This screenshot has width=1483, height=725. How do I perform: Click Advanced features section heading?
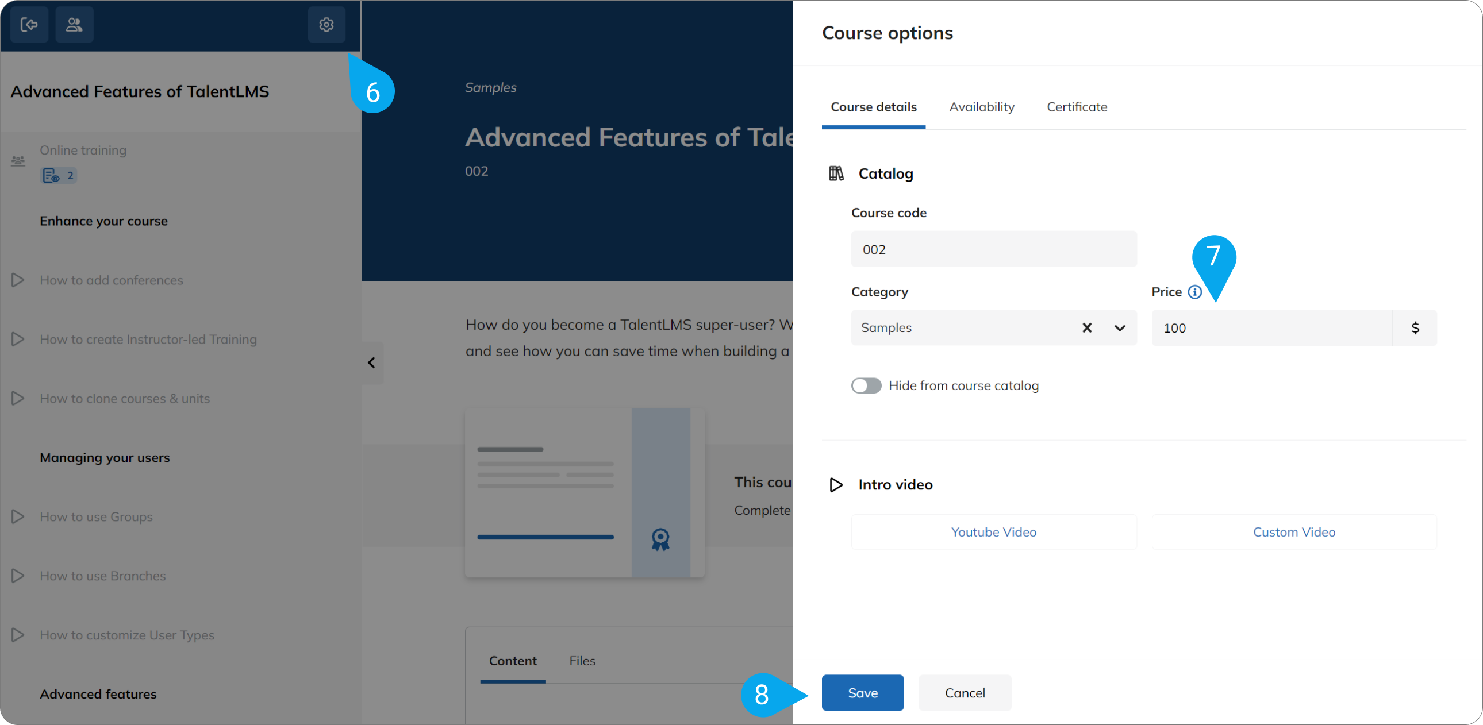pyautogui.click(x=98, y=694)
